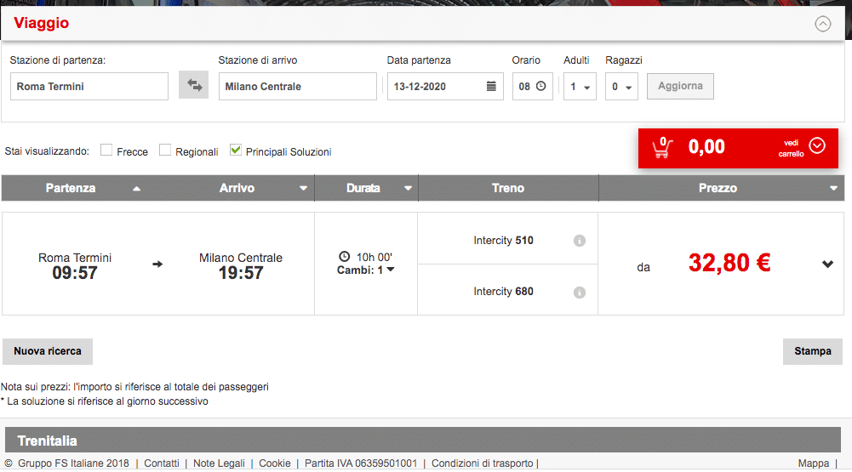Expand the Cambi: 1 connection details
This screenshot has width=852, height=472.
pos(366,270)
